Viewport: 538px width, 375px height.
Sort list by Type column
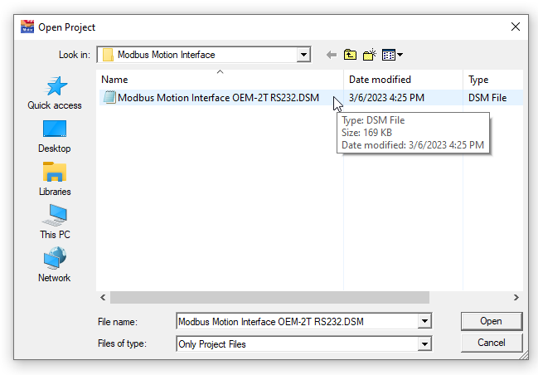(x=493, y=80)
